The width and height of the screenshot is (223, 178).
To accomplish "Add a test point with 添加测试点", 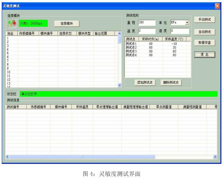I will 144,82.
